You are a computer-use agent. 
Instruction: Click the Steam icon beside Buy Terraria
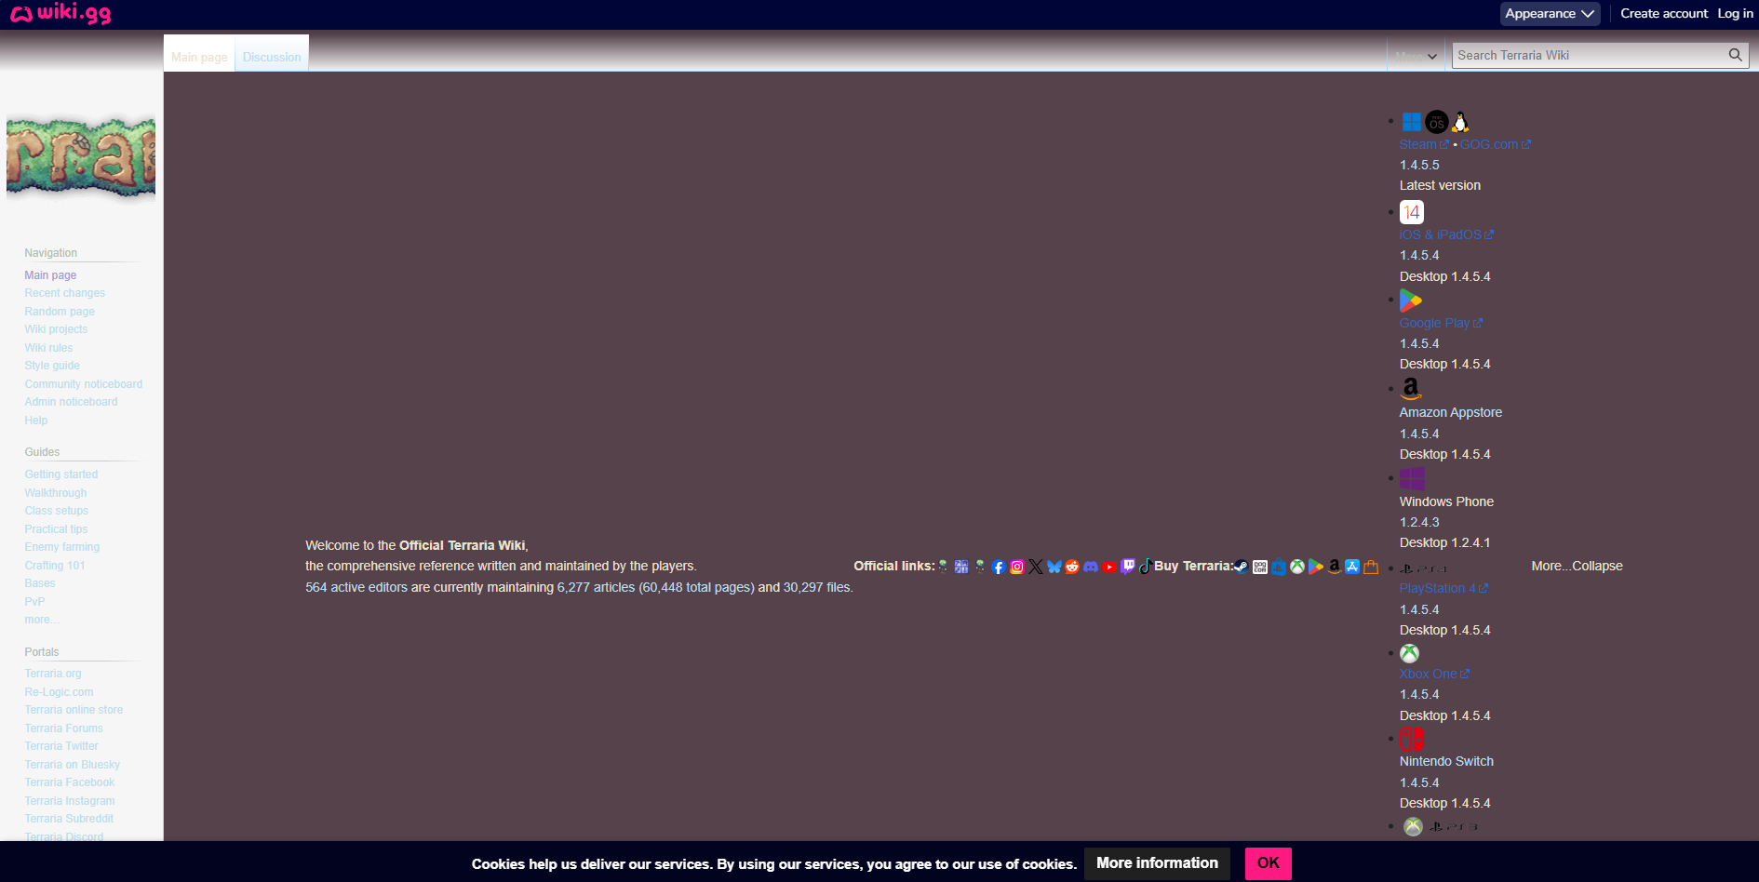1242,567
